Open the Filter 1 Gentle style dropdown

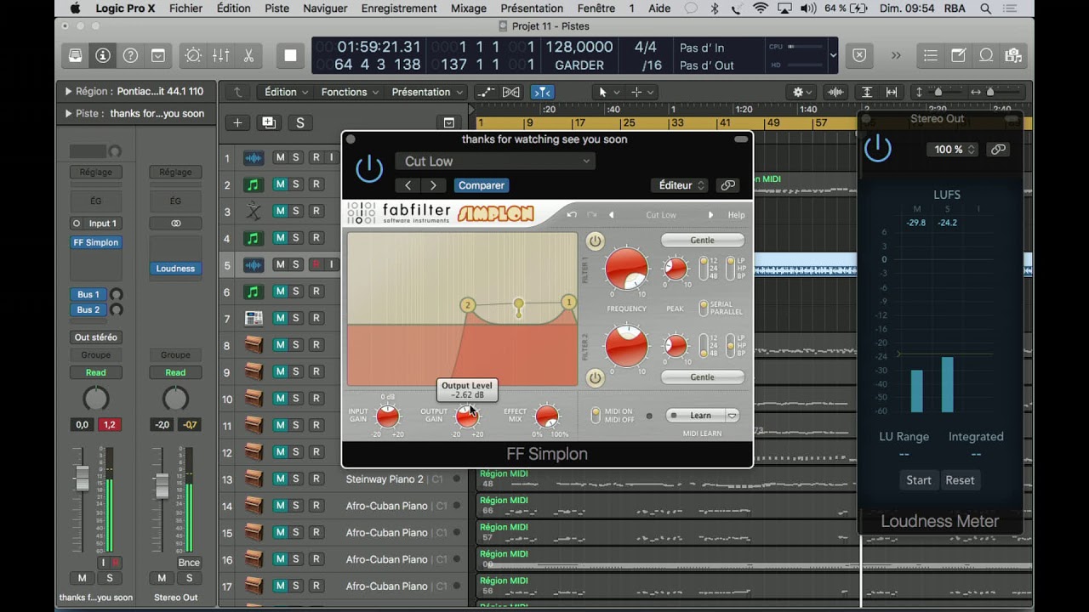point(703,241)
